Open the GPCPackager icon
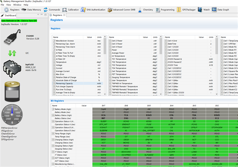Viewport: 238px width, 167px height. (179, 10)
